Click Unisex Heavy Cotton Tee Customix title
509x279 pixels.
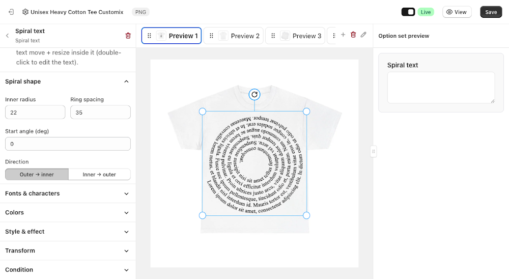pyautogui.click(x=77, y=12)
